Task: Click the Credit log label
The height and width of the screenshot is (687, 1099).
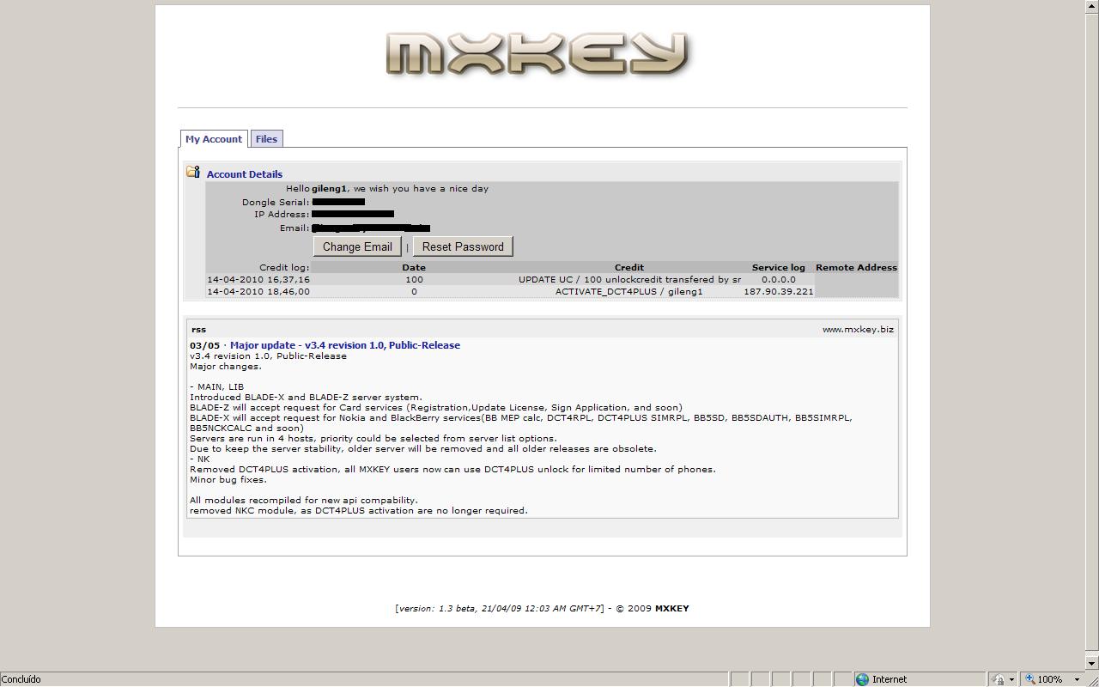Action: [284, 267]
